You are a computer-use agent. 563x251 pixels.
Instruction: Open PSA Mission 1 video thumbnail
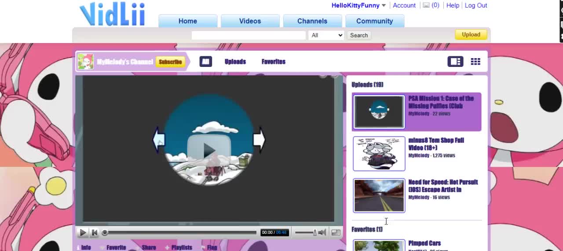click(379, 112)
